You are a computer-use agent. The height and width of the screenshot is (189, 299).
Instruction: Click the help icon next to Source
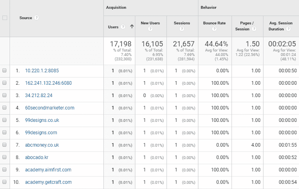pyautogui.click(x=37, y=18)
